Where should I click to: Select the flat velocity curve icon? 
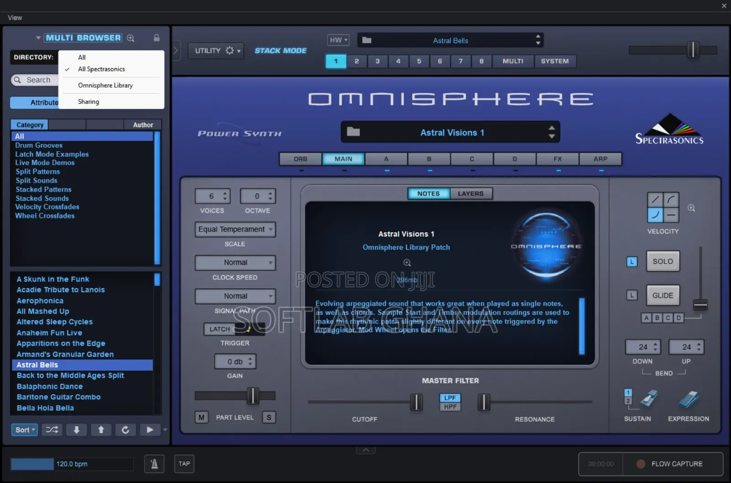[671, 215]
